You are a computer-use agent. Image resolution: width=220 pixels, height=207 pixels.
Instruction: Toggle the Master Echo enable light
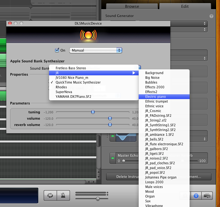click(112, 158)
